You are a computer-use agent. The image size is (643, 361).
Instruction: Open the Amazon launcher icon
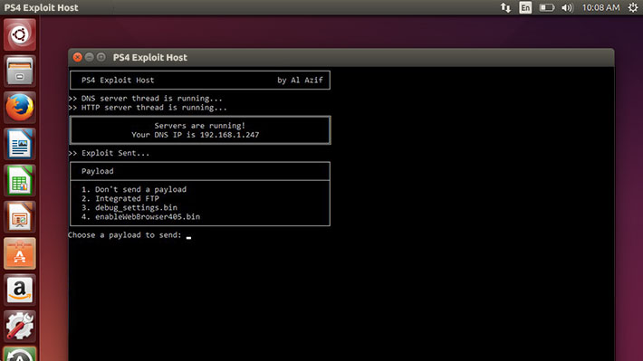pyautogui.click(x=20, y=290)
